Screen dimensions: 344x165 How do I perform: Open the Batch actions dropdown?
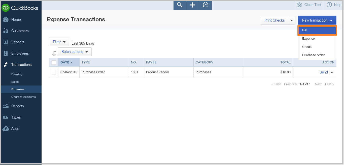click(75, 52)
